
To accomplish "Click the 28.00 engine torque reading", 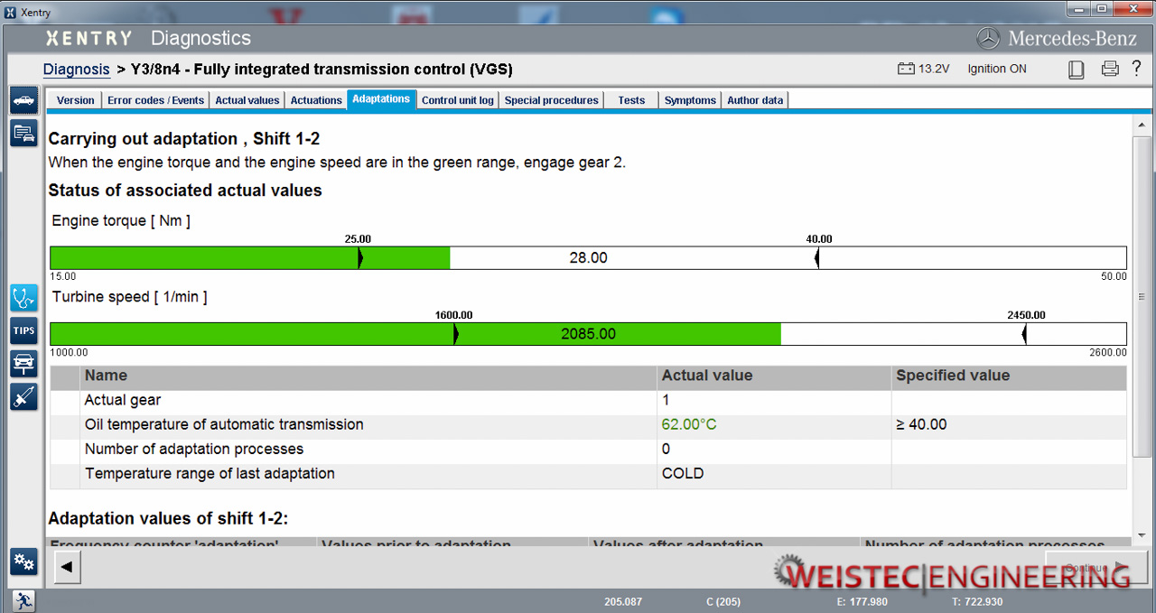I will [x=588, y=258].
